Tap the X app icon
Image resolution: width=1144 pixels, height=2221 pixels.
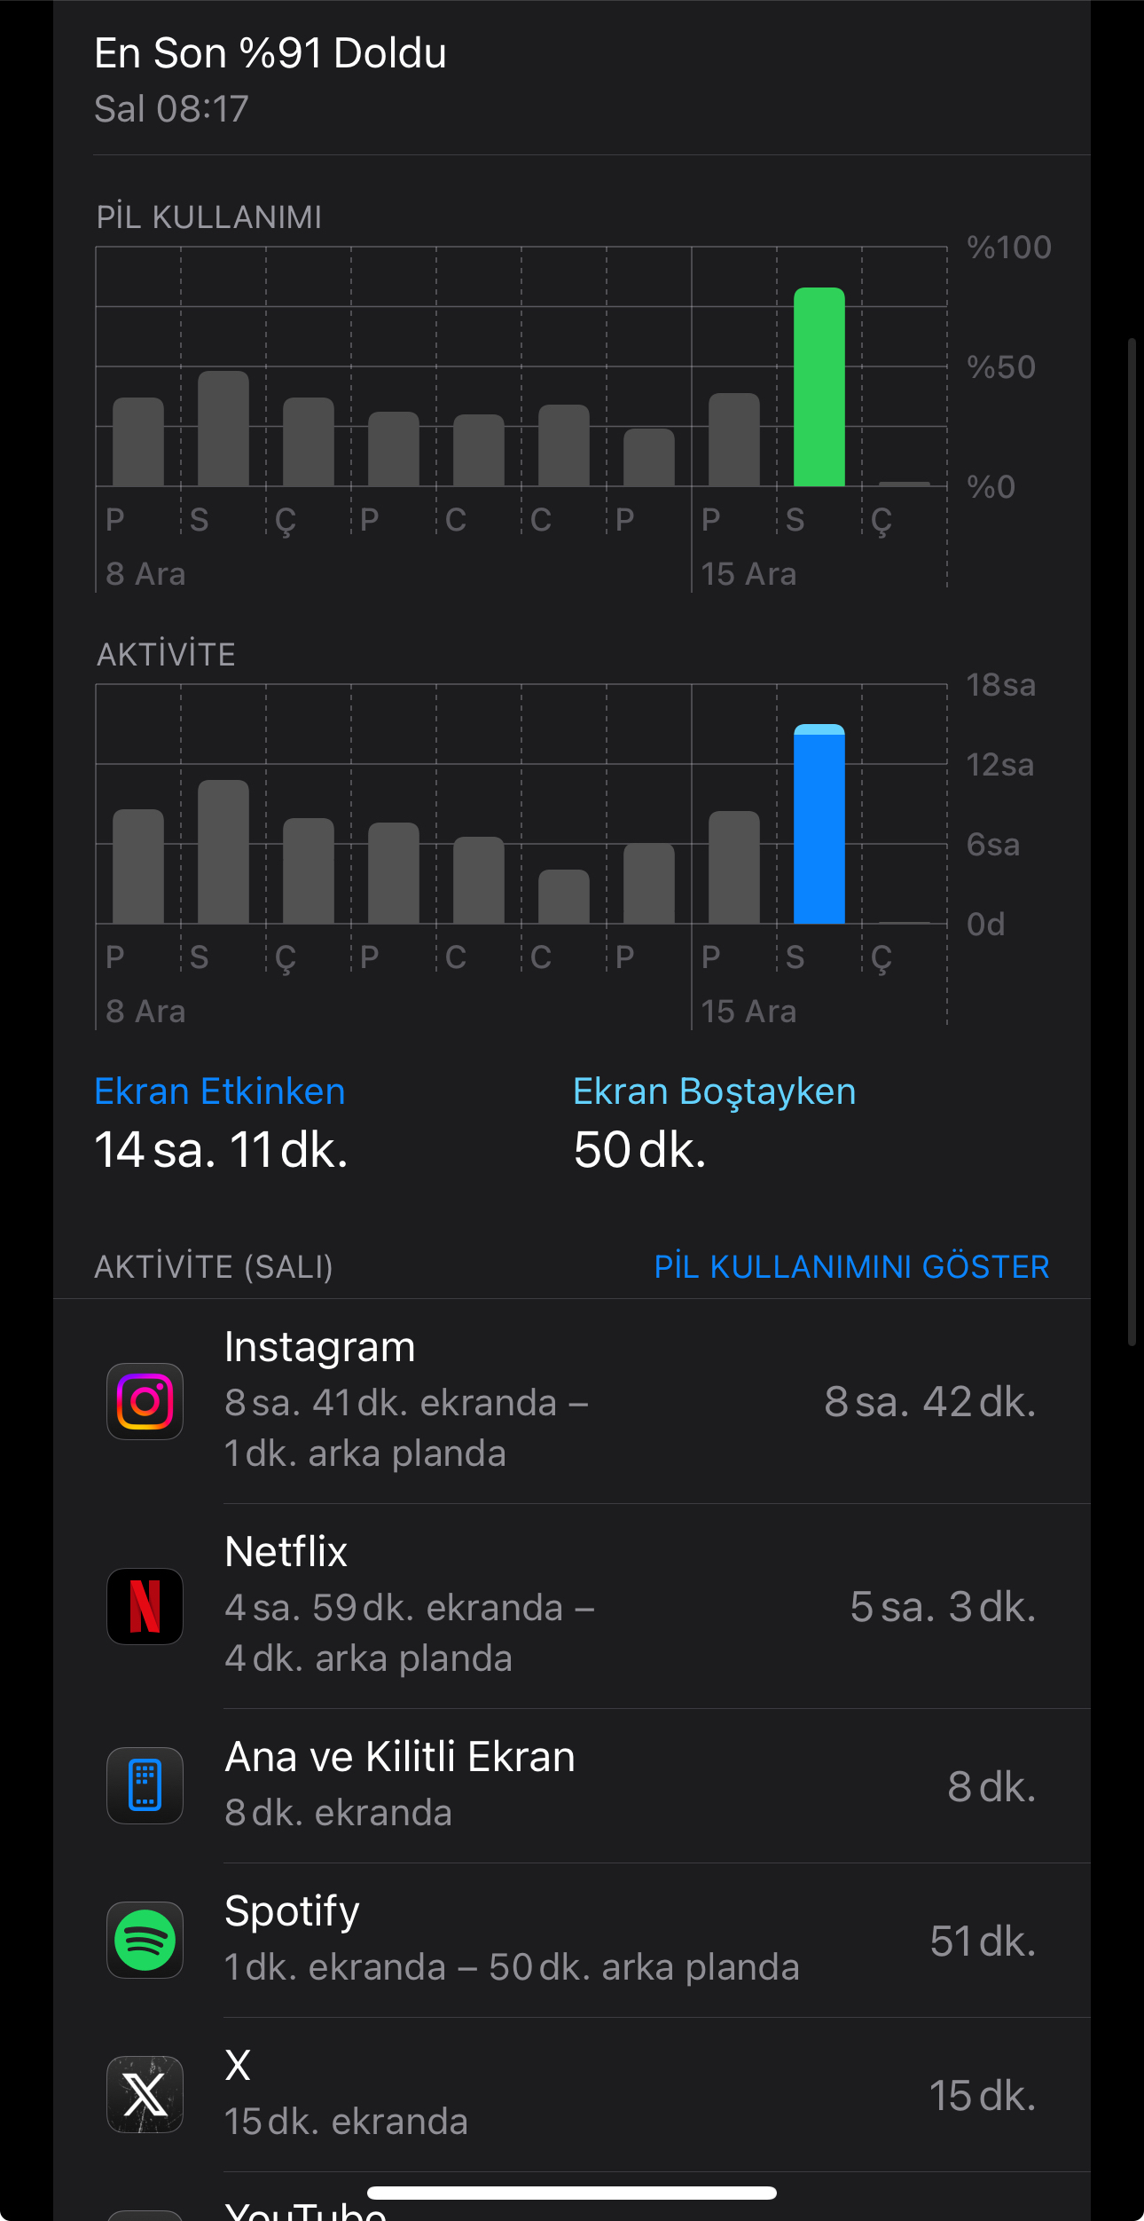tap(145, 2094)
